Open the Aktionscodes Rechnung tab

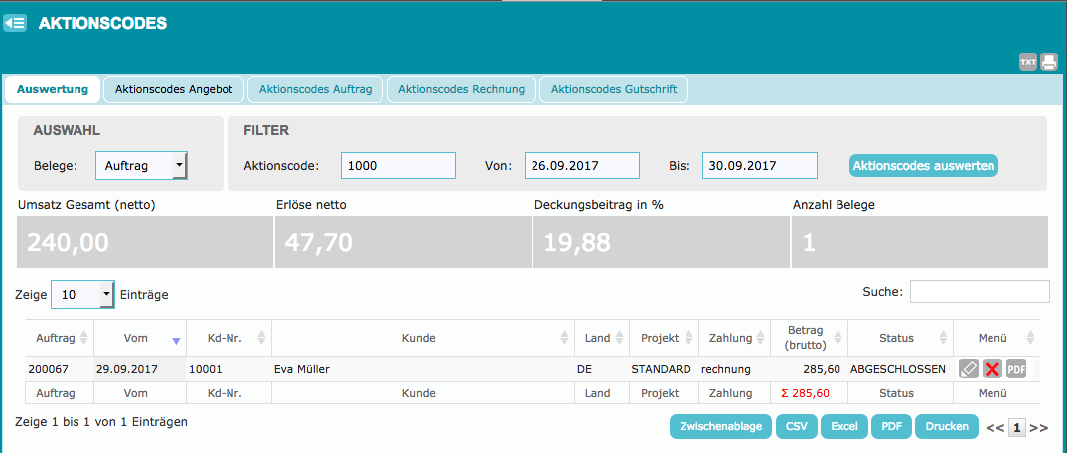pos(461,89)
